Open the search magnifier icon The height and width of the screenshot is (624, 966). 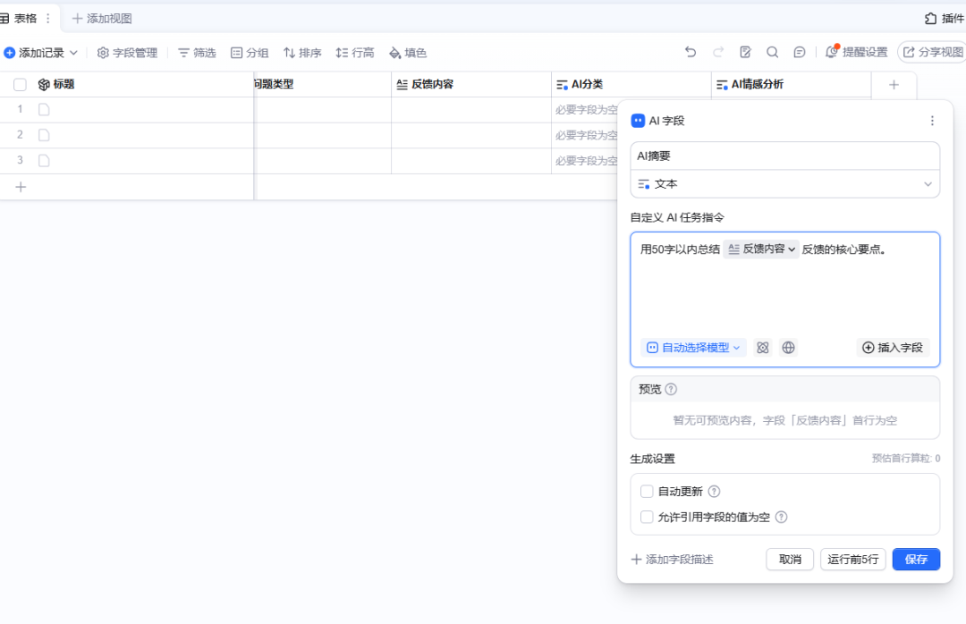point(772,53)
